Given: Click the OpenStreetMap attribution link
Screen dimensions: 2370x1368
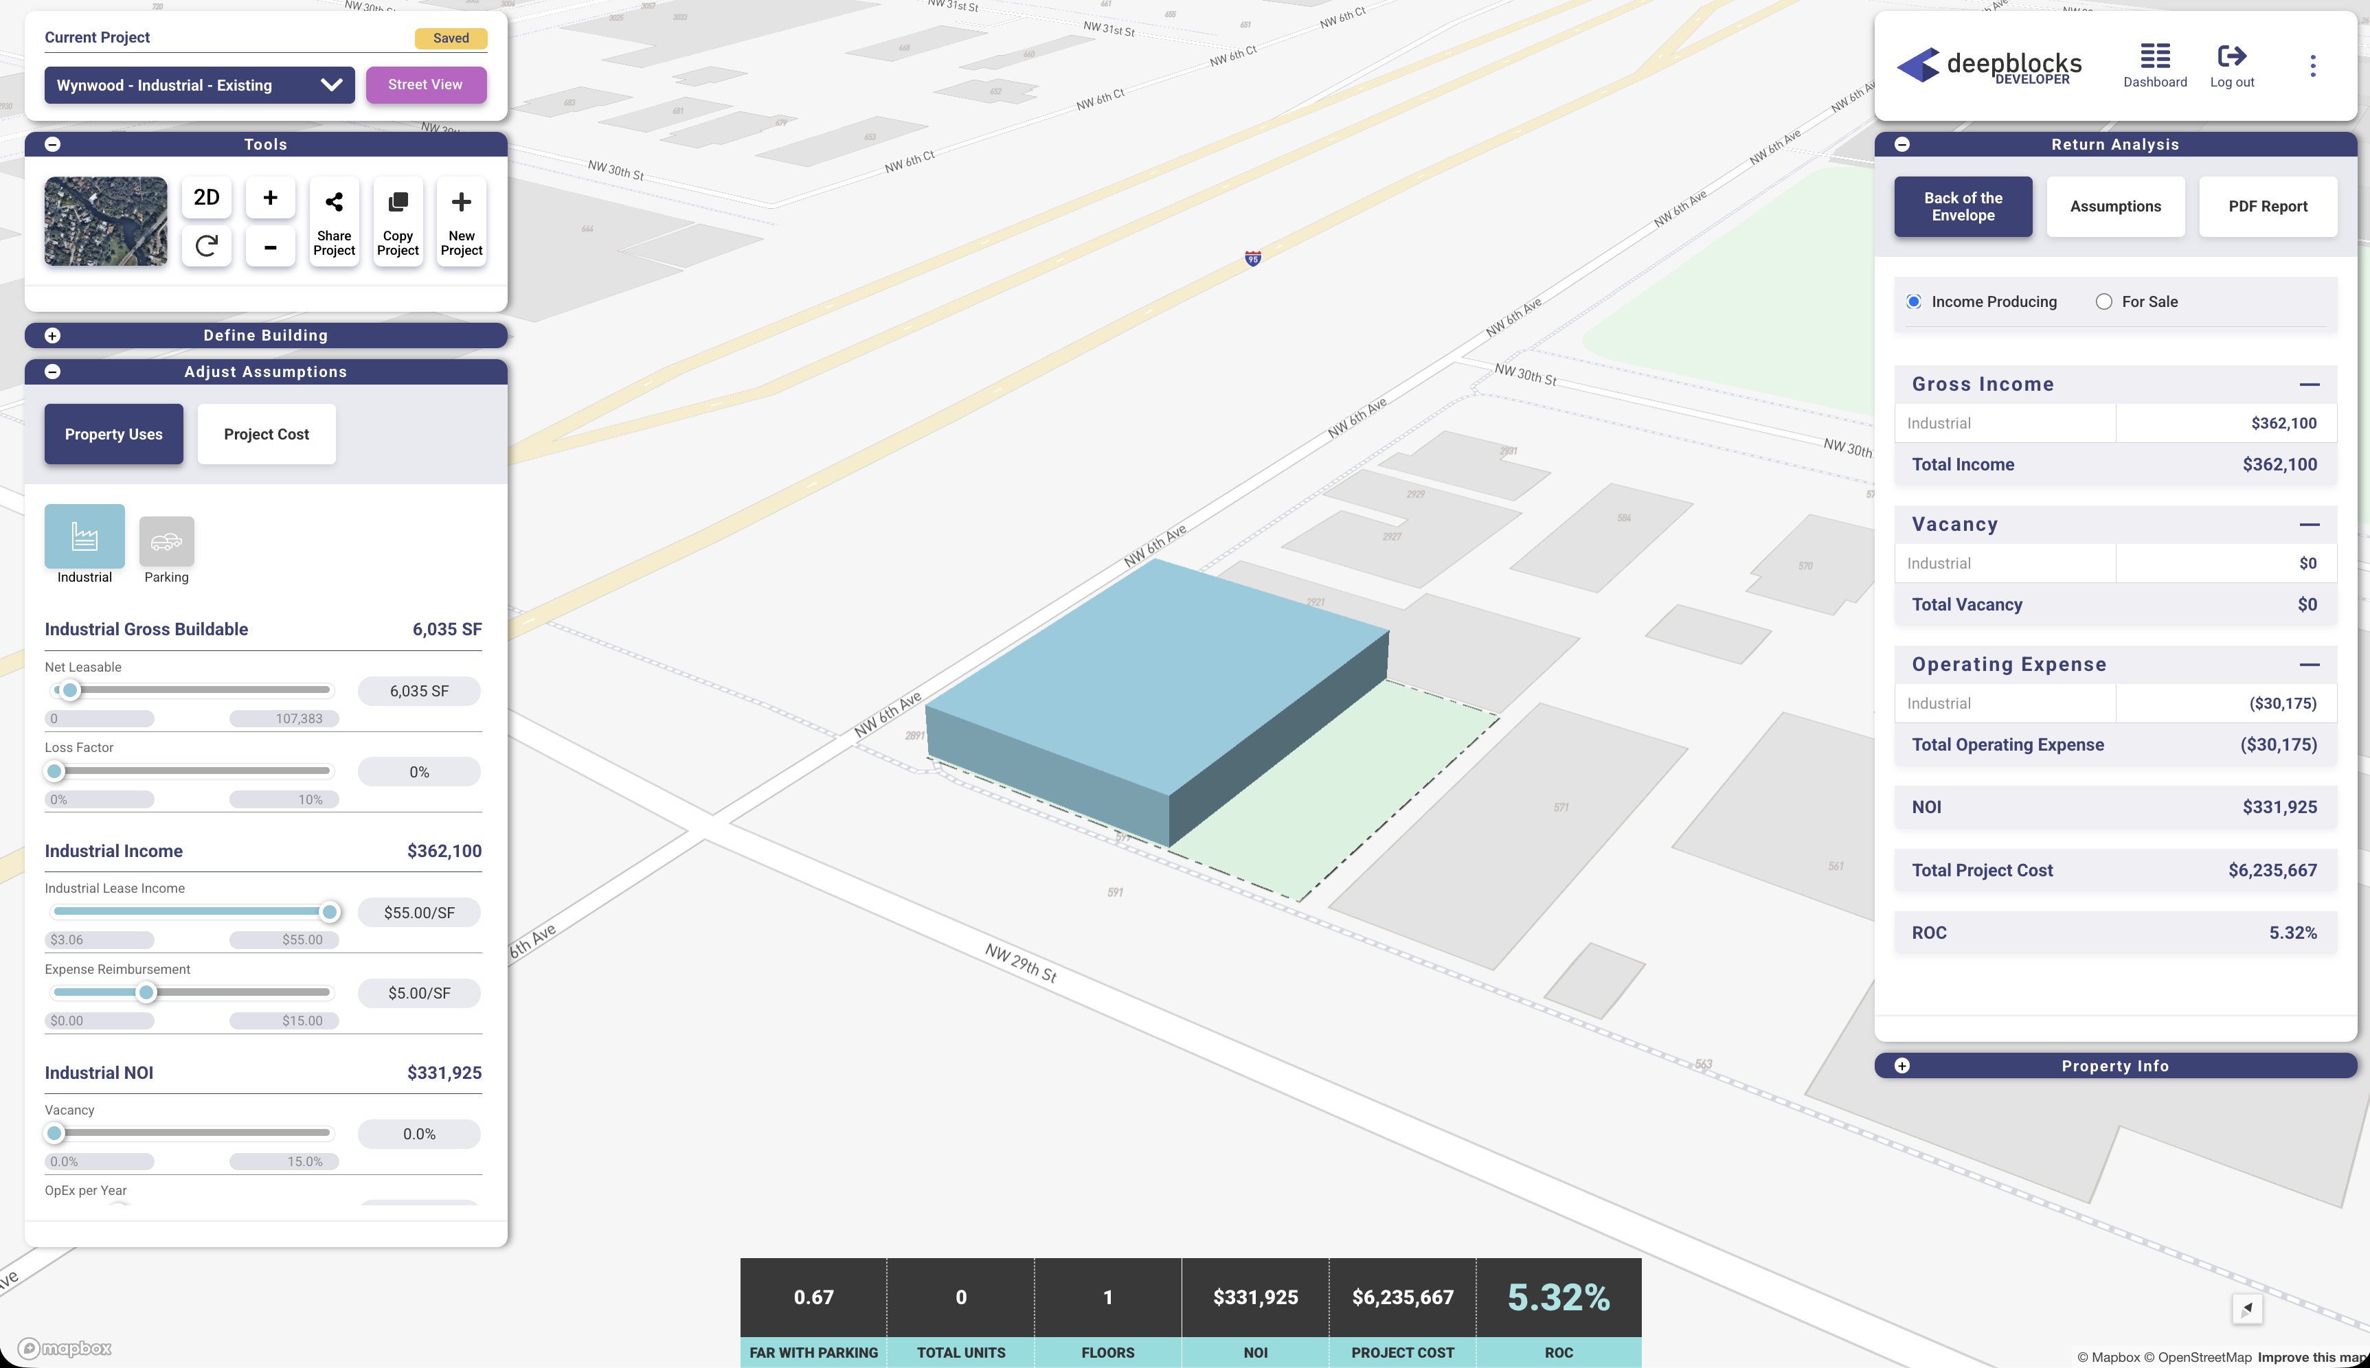Looking at the screenshot, I should tap(2197, 1357).
